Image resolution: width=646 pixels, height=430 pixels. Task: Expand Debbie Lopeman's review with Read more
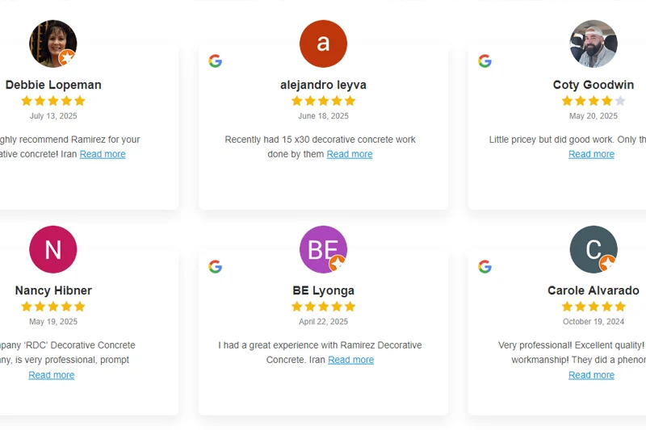tap(103, 154)
